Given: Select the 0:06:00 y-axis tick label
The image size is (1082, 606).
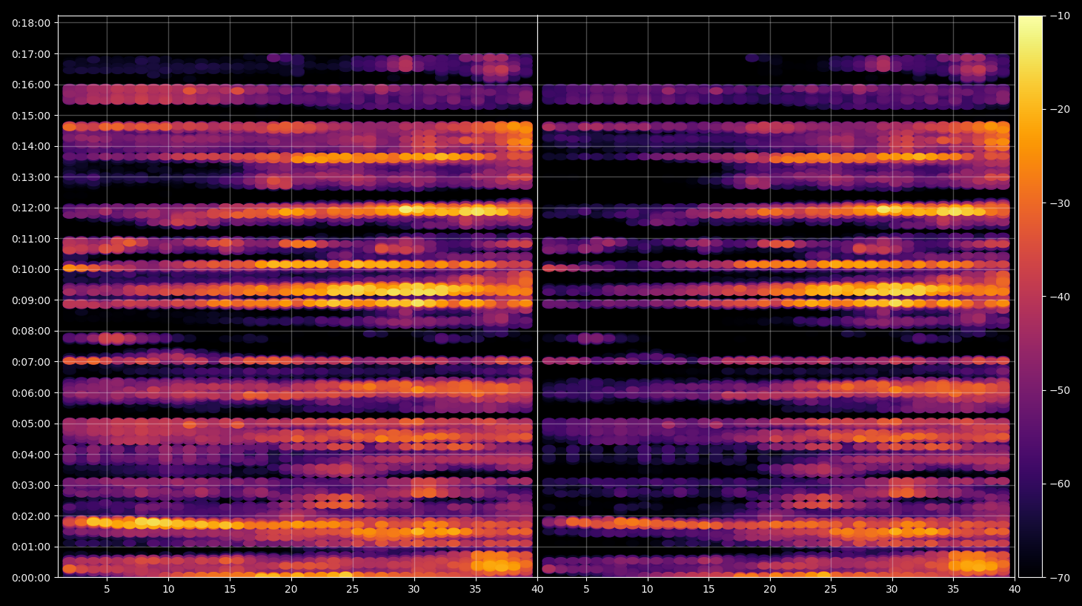Looking at the screenshot, I should pyautogui.click(x=31, y=393).
